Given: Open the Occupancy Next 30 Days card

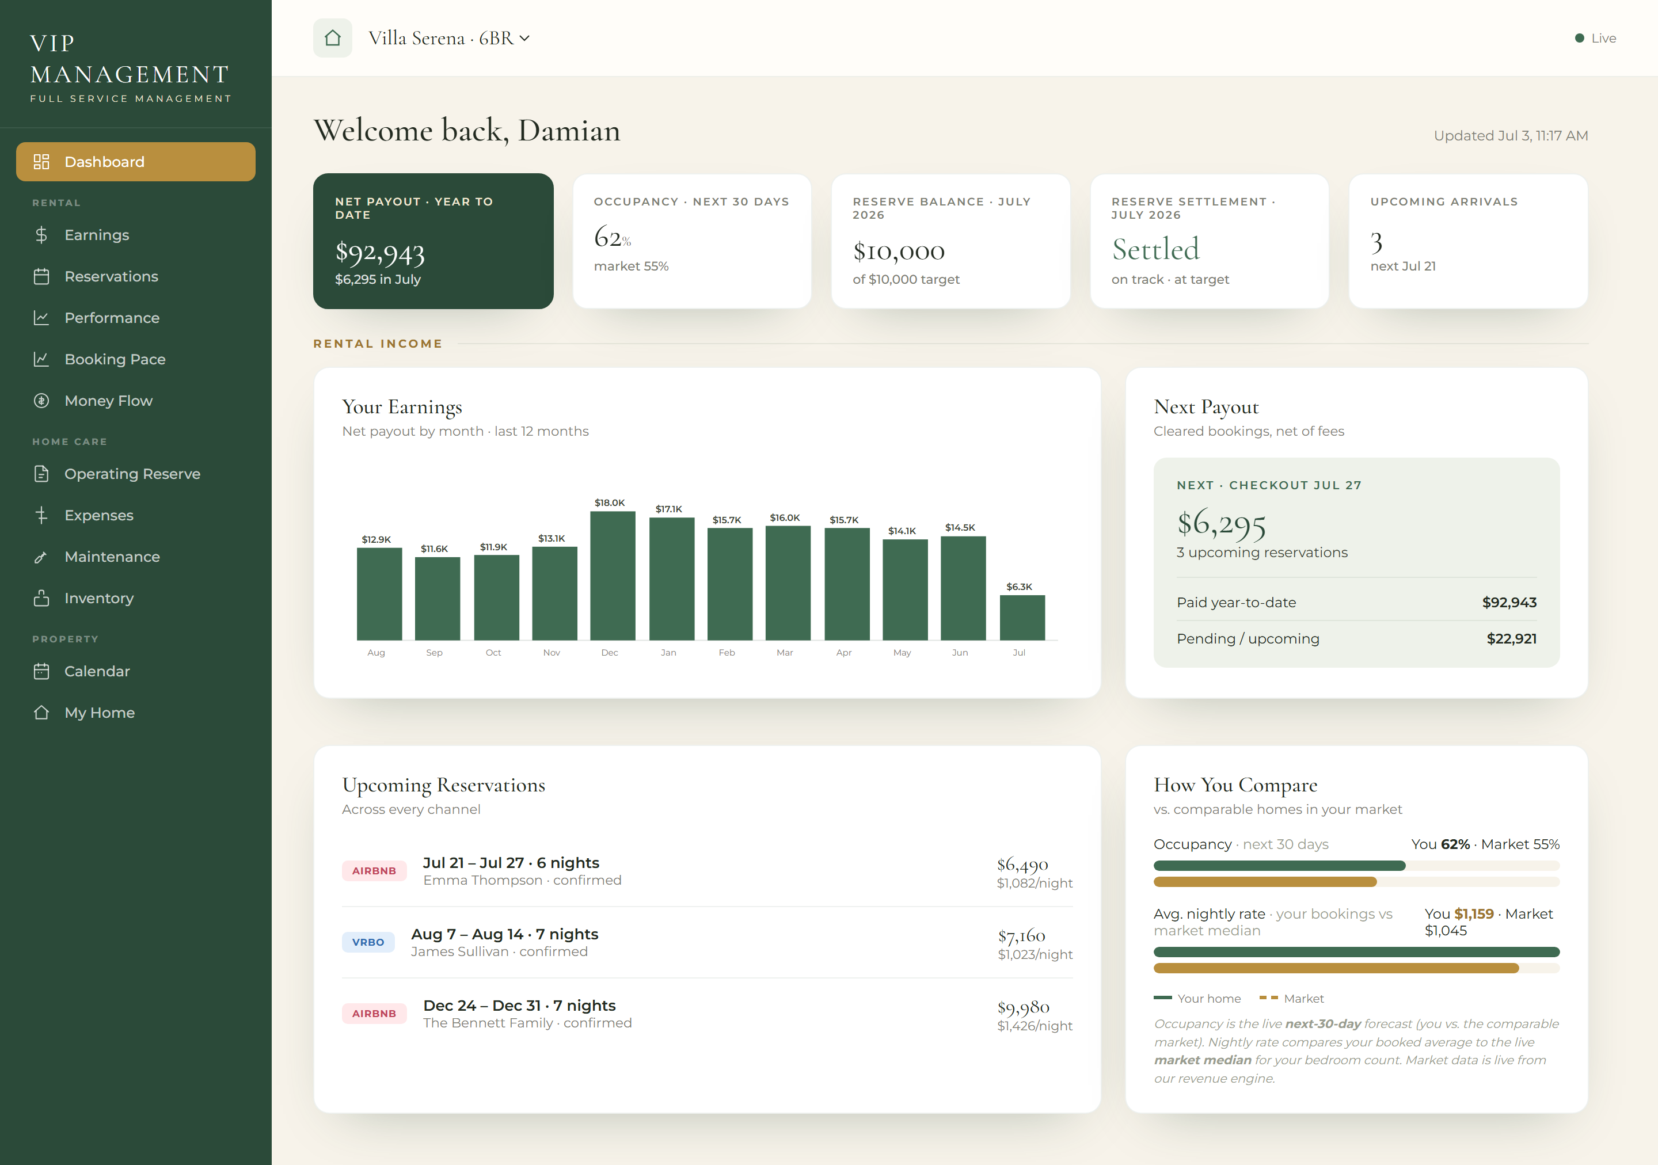Looking at the screenshot, I should click(692, 241).
